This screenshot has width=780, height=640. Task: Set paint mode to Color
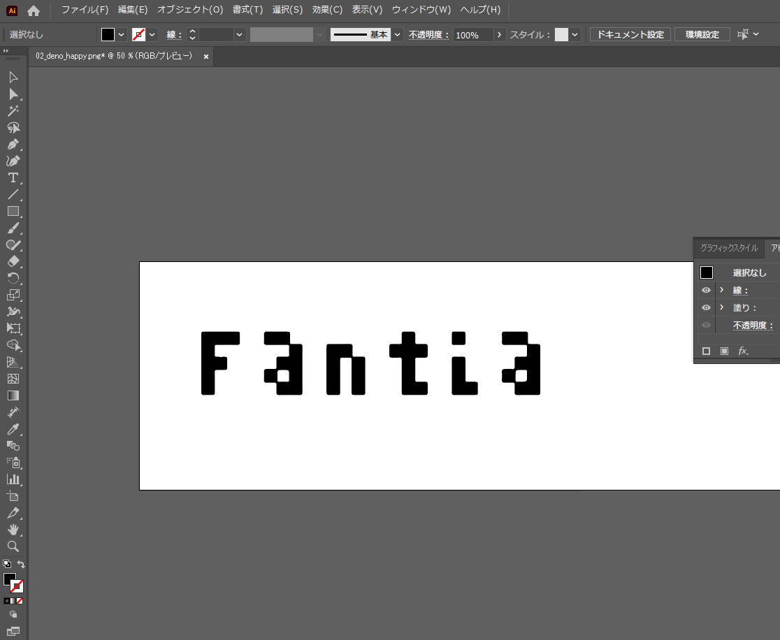6,601
